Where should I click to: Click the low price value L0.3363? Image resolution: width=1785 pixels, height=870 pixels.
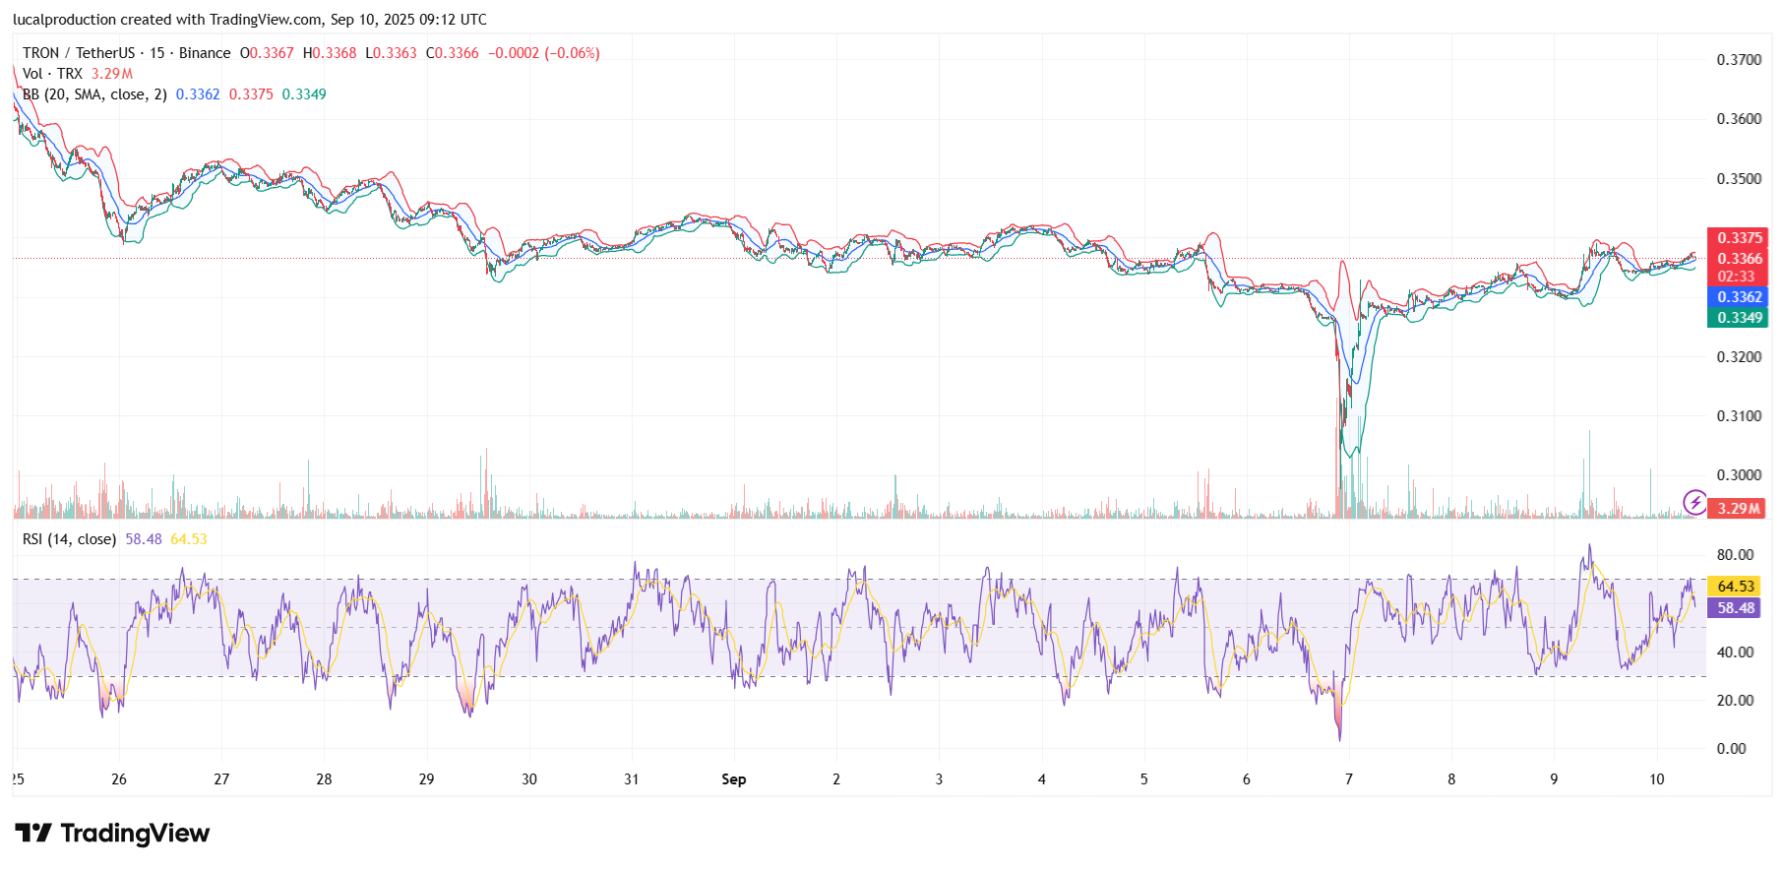(x=391, y=53)
